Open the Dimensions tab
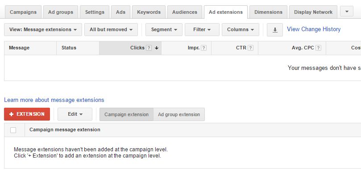This screenshot has height=170, width=361. (268, 12)
